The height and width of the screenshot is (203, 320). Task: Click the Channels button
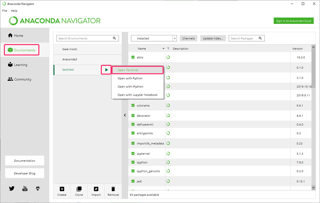(188, 38)
